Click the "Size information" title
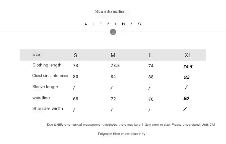Screen dimensions: 226x144 110,11
